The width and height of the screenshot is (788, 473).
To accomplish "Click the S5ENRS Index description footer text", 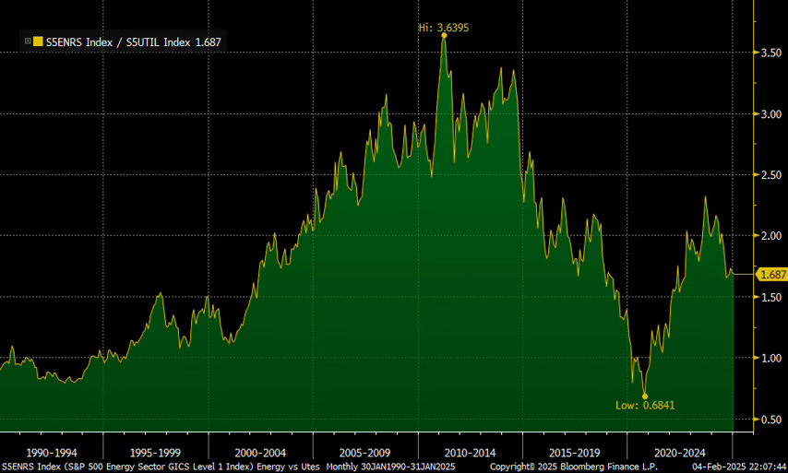I will [161, 467].
